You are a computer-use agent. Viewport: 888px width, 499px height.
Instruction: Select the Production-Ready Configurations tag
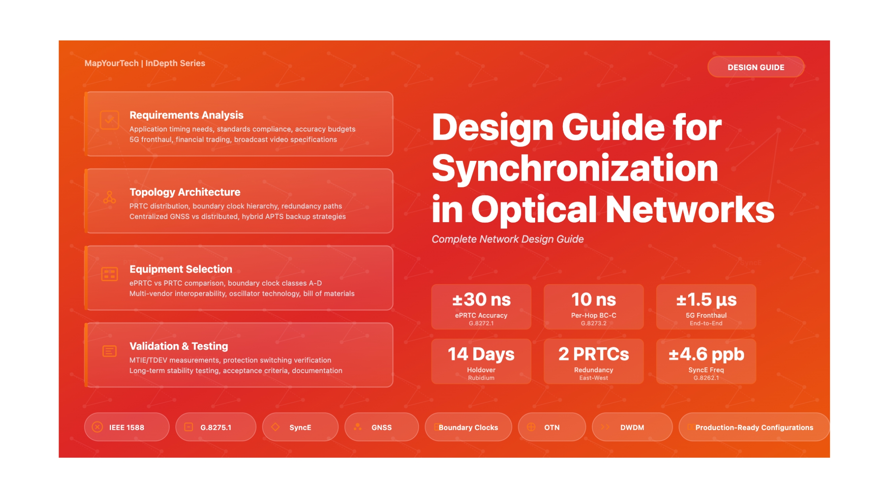coord(754,427)
